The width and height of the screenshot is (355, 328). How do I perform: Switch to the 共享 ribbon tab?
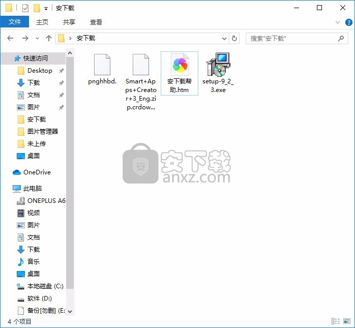(x=69, y=22)
